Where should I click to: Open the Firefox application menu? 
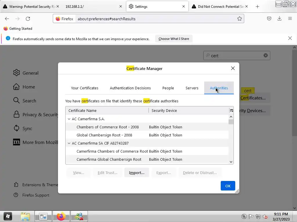click(x=290, y=18)
